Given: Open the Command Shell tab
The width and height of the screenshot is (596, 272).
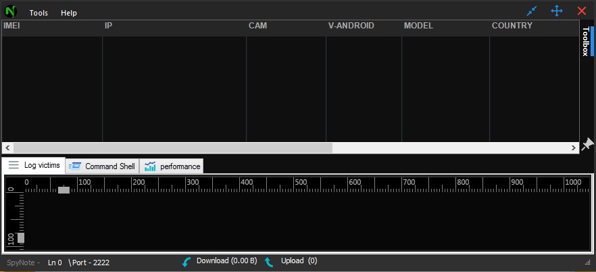Looking at the screenshot, I should pyautogui.click(x=102, y=166).
